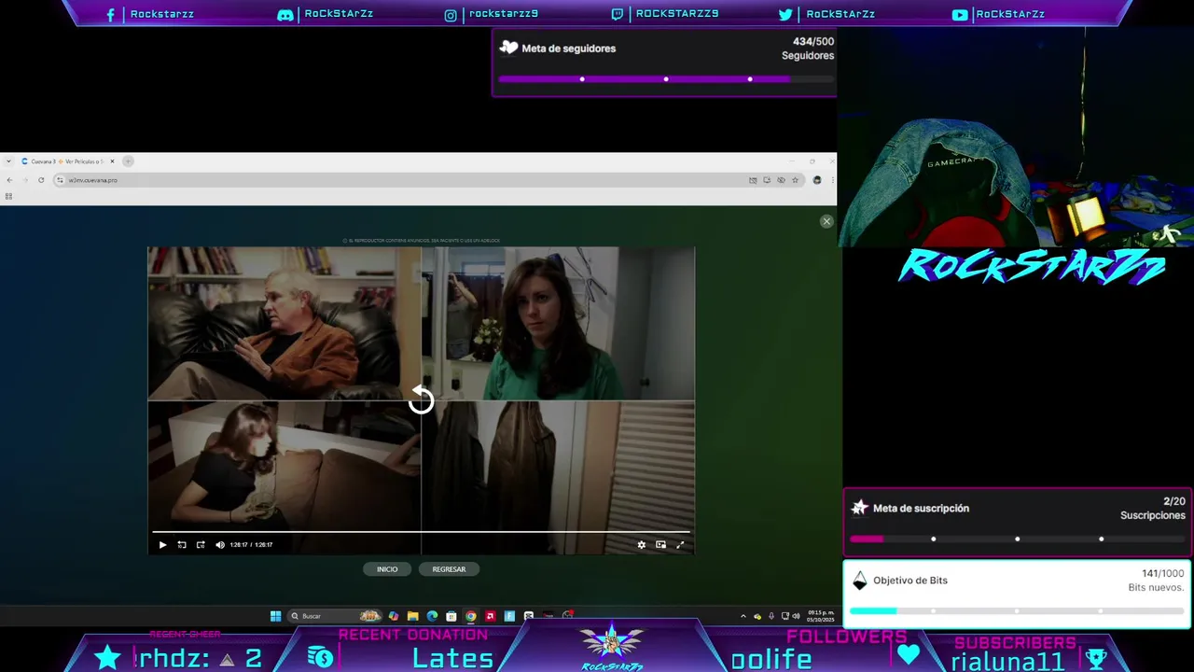Click the Meta de suscripción widget
1194x672 pixels.
pyautogui.click(x=1019, y=521)
